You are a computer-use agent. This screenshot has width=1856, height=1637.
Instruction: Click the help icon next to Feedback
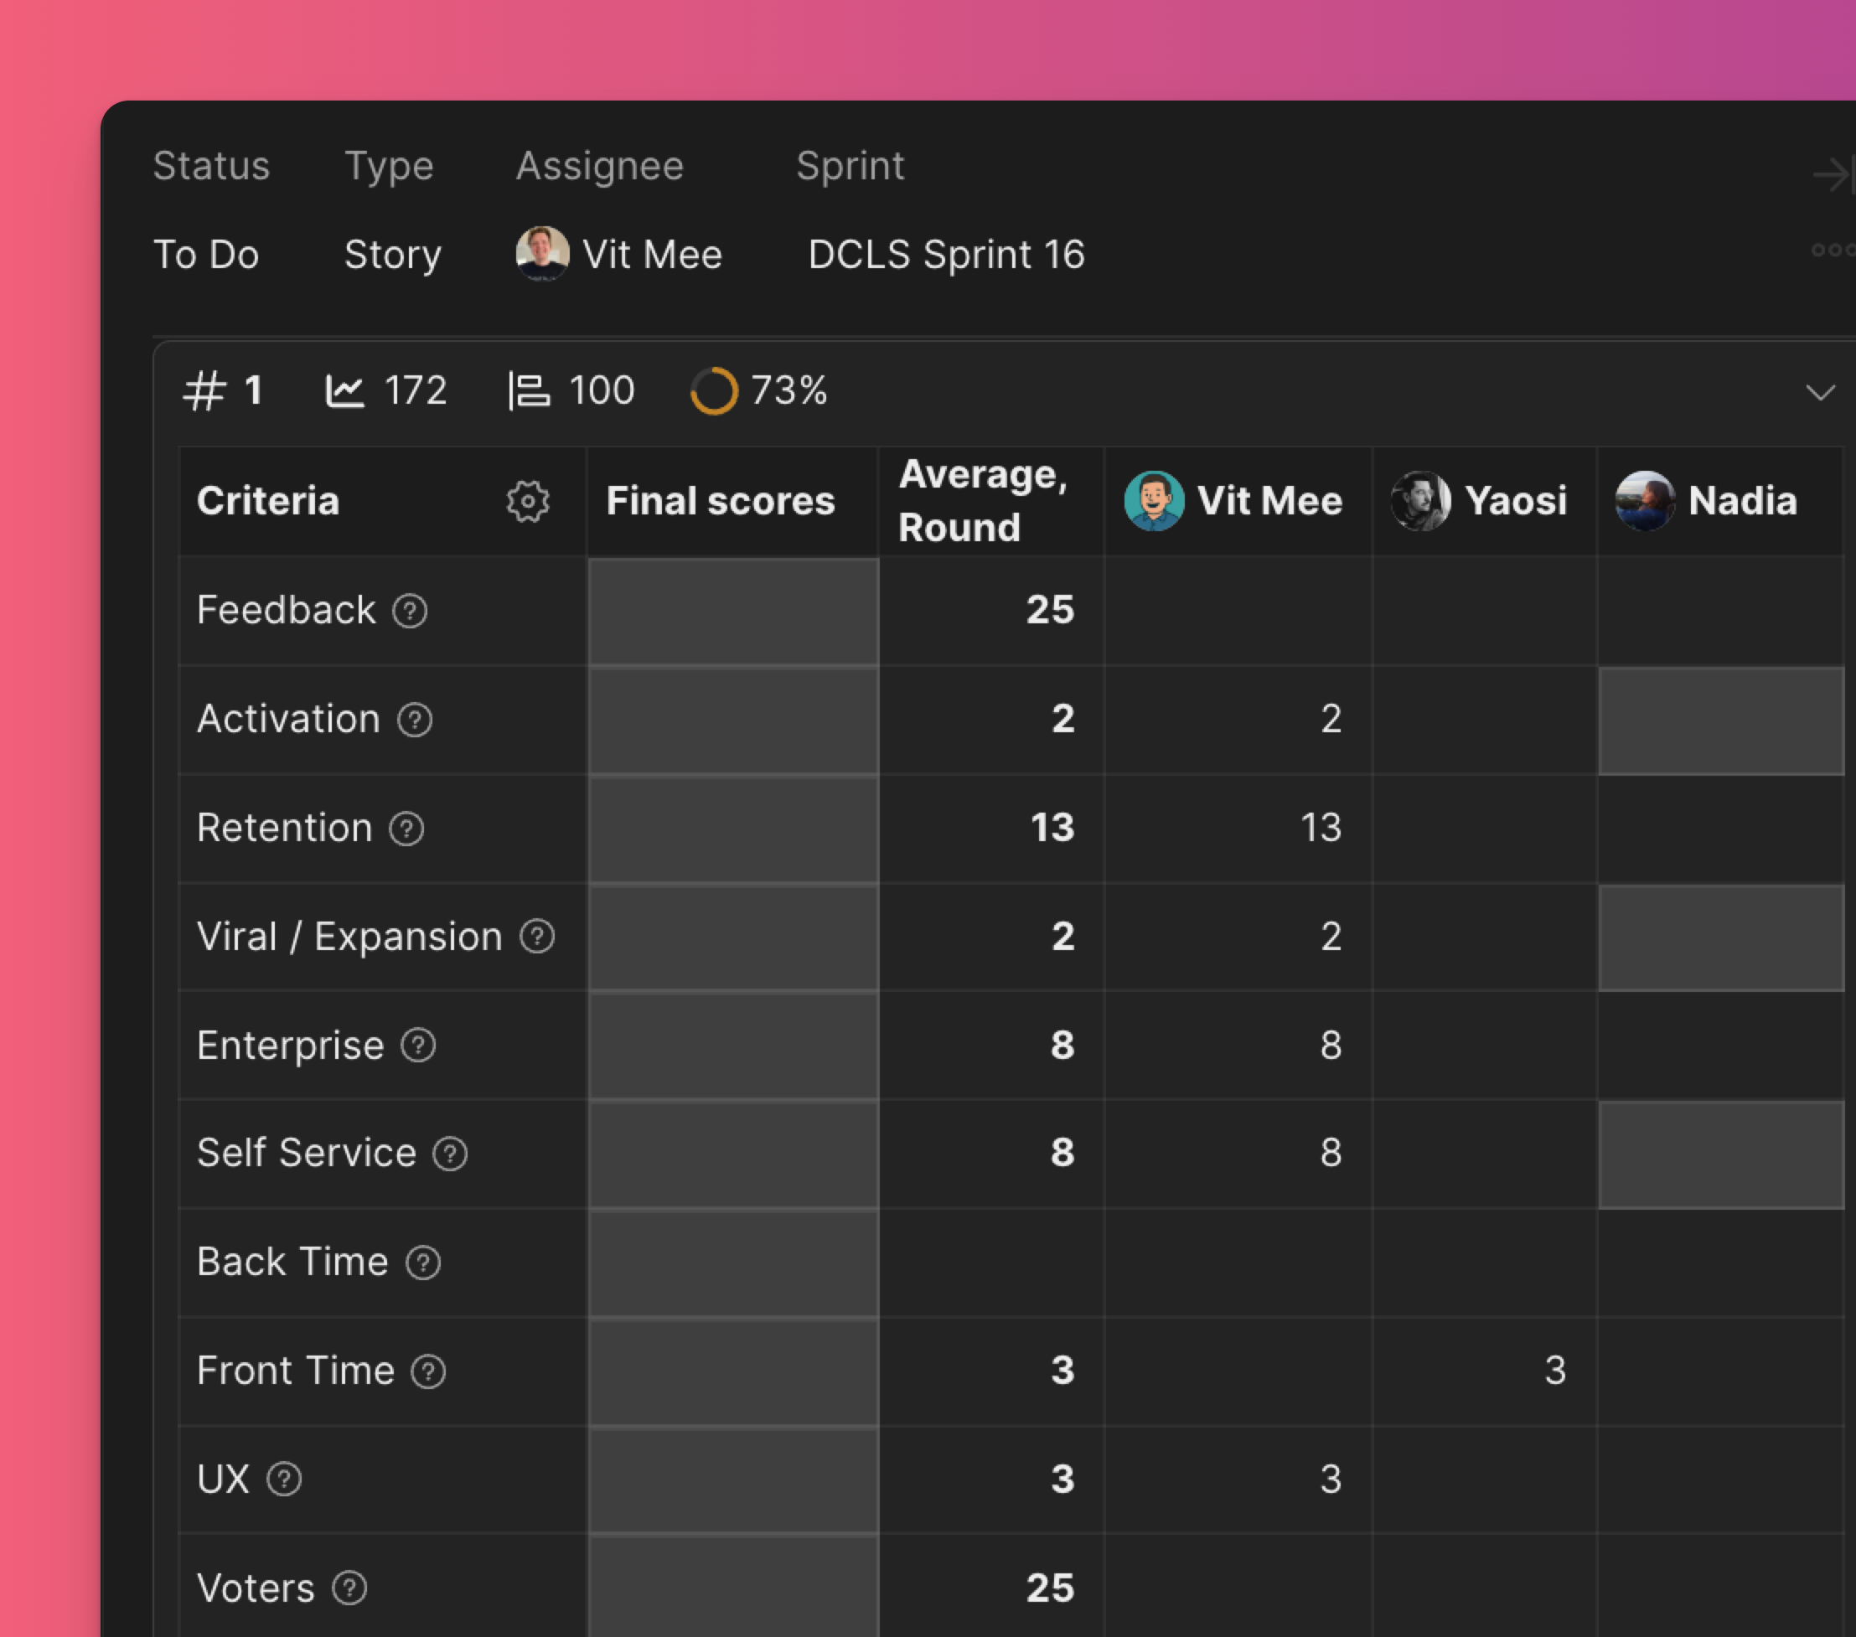(410, 611)
